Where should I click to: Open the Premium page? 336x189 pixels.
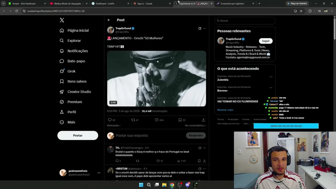coord(71,102)
